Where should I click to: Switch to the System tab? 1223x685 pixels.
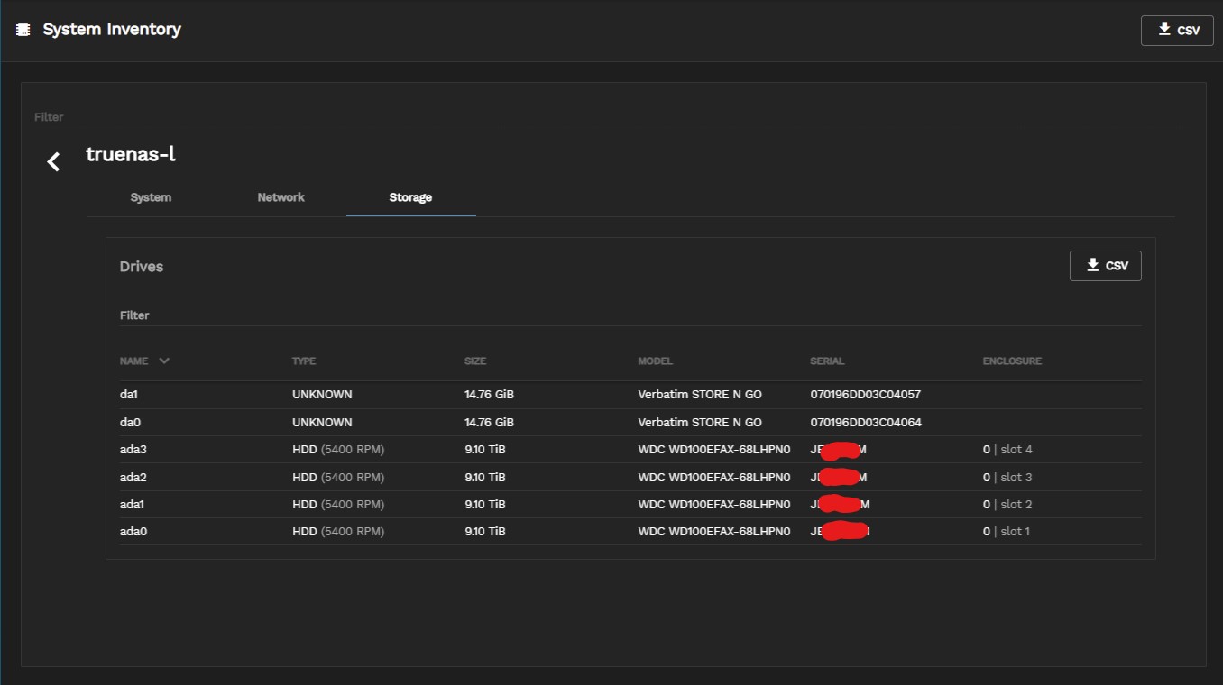point(151,197)
